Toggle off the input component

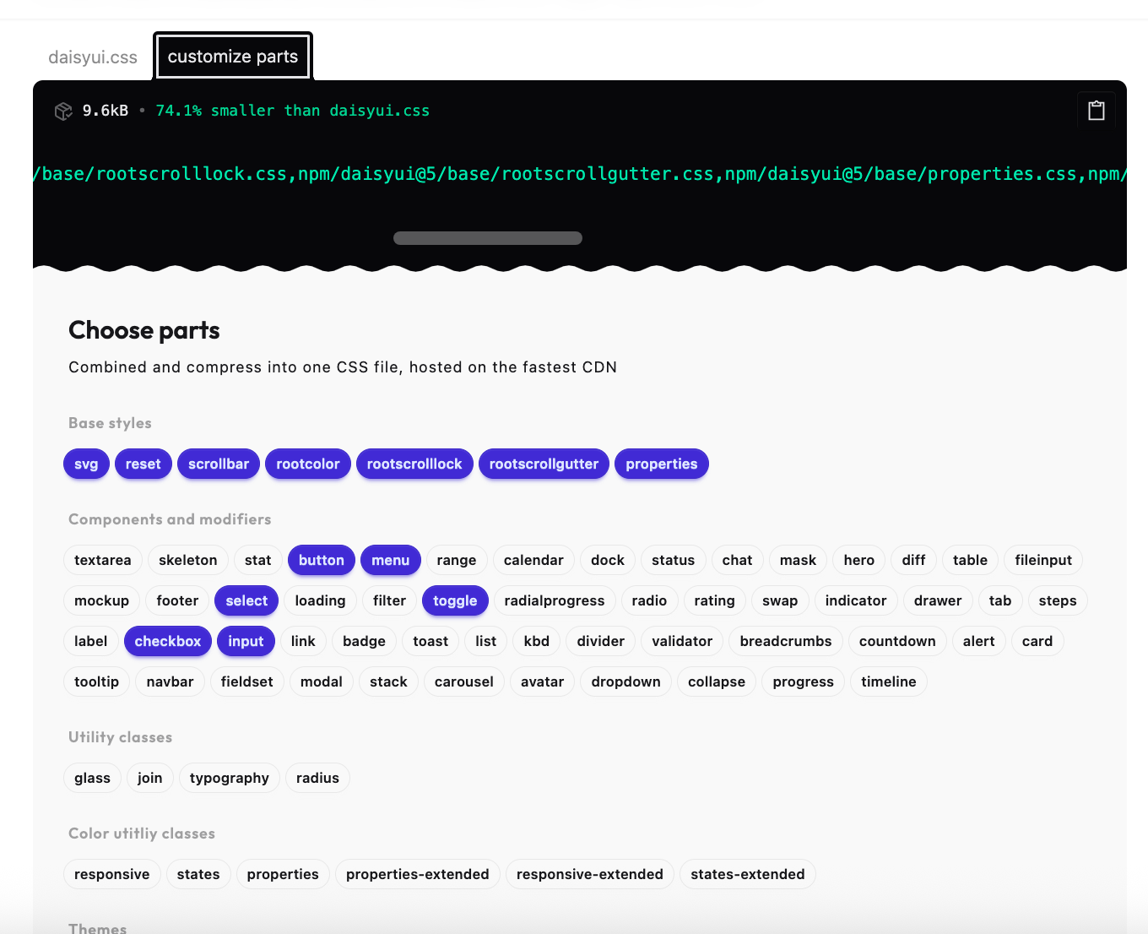coord(246,641)
